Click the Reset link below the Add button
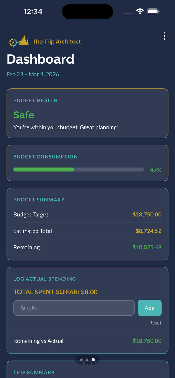This screenshot has width=175, height=378. click(x=155, y=322)
